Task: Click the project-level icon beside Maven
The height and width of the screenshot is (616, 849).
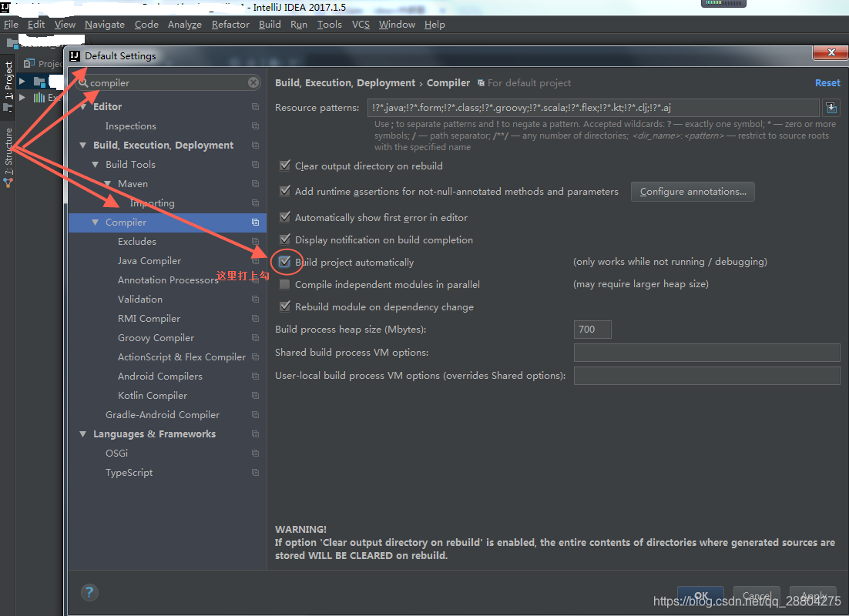Action: pyautogui.click(x=255, y=184)
